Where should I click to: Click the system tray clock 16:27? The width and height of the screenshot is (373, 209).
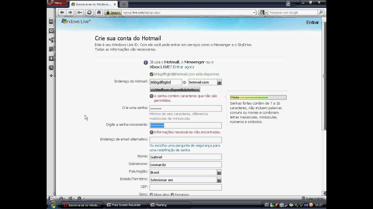pyautogui.click(x=319, y=205)
